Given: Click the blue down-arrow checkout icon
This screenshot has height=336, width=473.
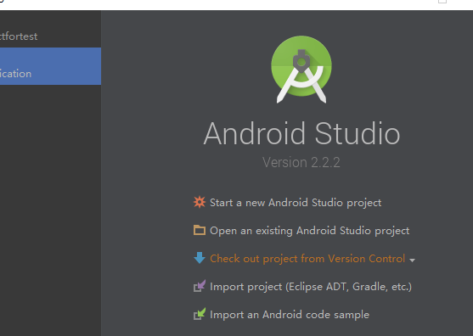Looking at the screenshot, I should (x=200, y=258).
